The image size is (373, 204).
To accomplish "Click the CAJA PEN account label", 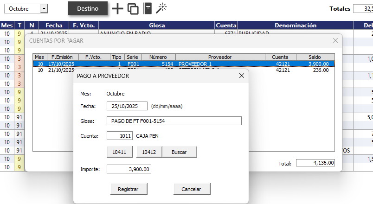I will tap(147, 136).
